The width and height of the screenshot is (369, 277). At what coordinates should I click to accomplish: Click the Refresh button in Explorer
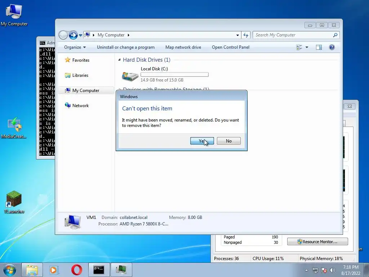(x=246, y=35)
